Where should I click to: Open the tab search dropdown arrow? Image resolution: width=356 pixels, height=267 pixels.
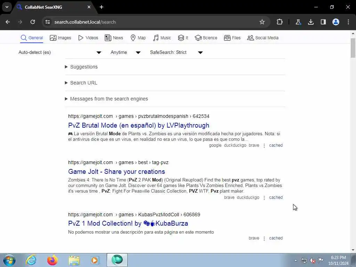pyautogui.click(x=7, y=7)
